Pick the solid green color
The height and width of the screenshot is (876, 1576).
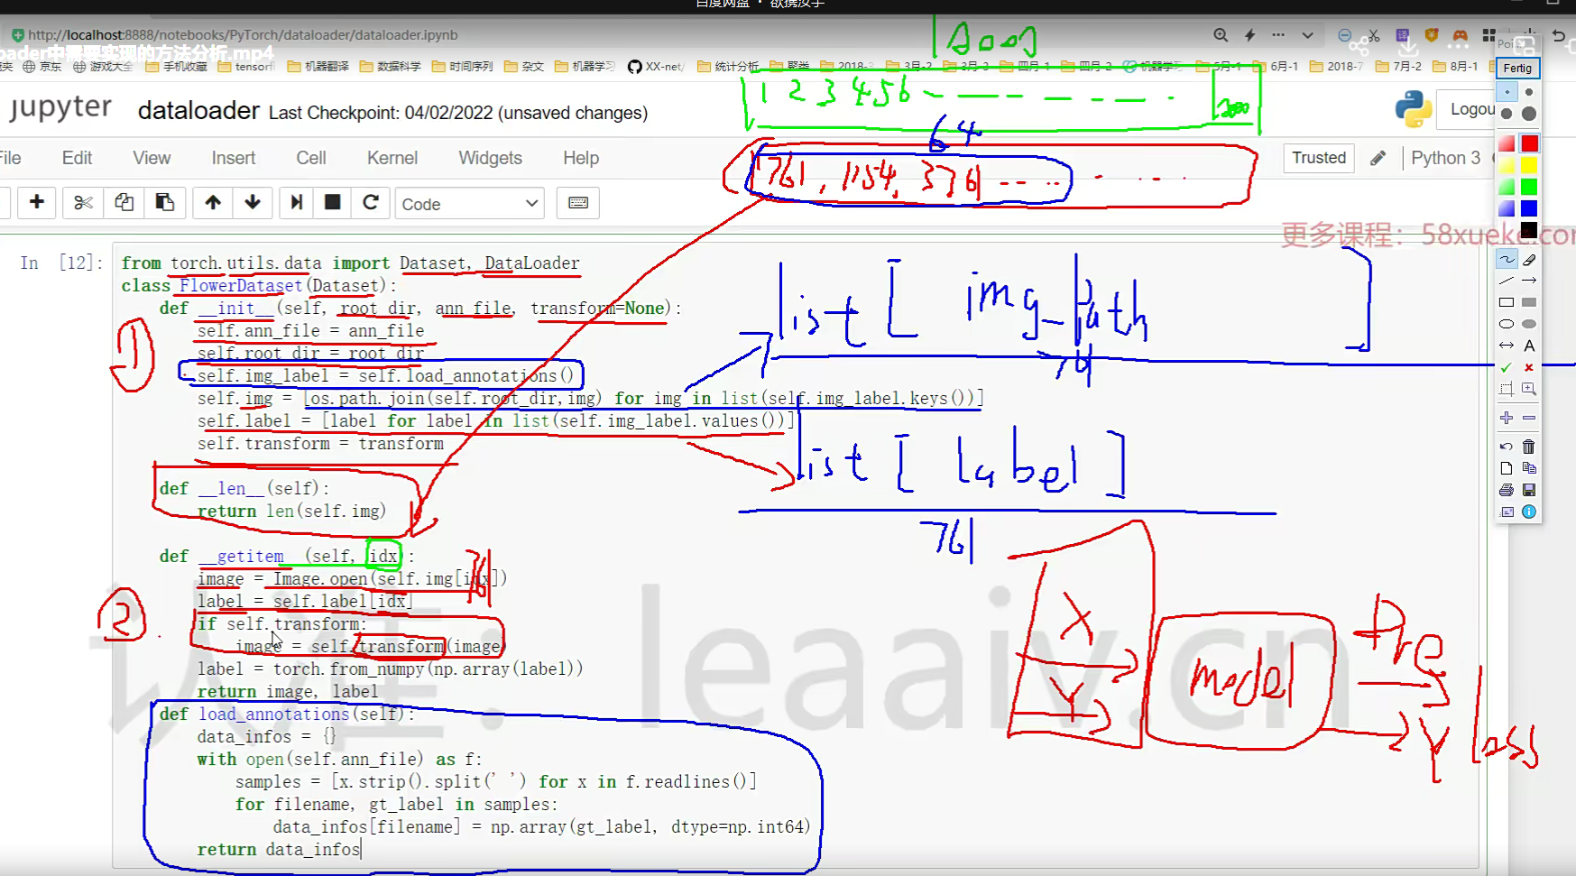[x=1529, y=187]
